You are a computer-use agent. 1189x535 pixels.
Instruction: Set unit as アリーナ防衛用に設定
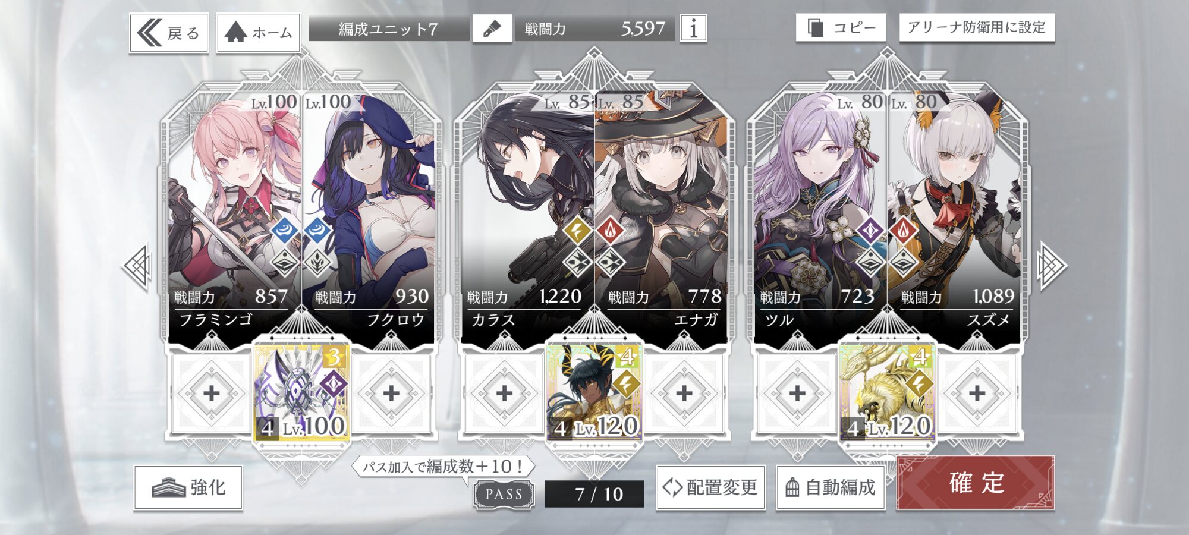click(977, 27)
